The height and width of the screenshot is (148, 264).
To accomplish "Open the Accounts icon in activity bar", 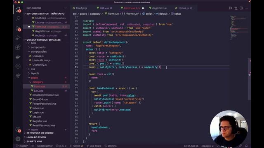I will pos(18,129).
